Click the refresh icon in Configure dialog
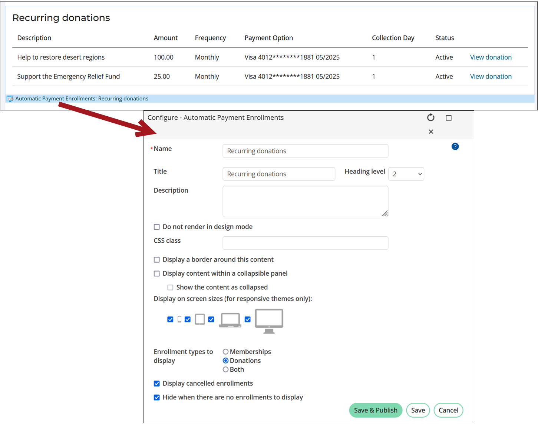538x425 pixels. point(430,117)
